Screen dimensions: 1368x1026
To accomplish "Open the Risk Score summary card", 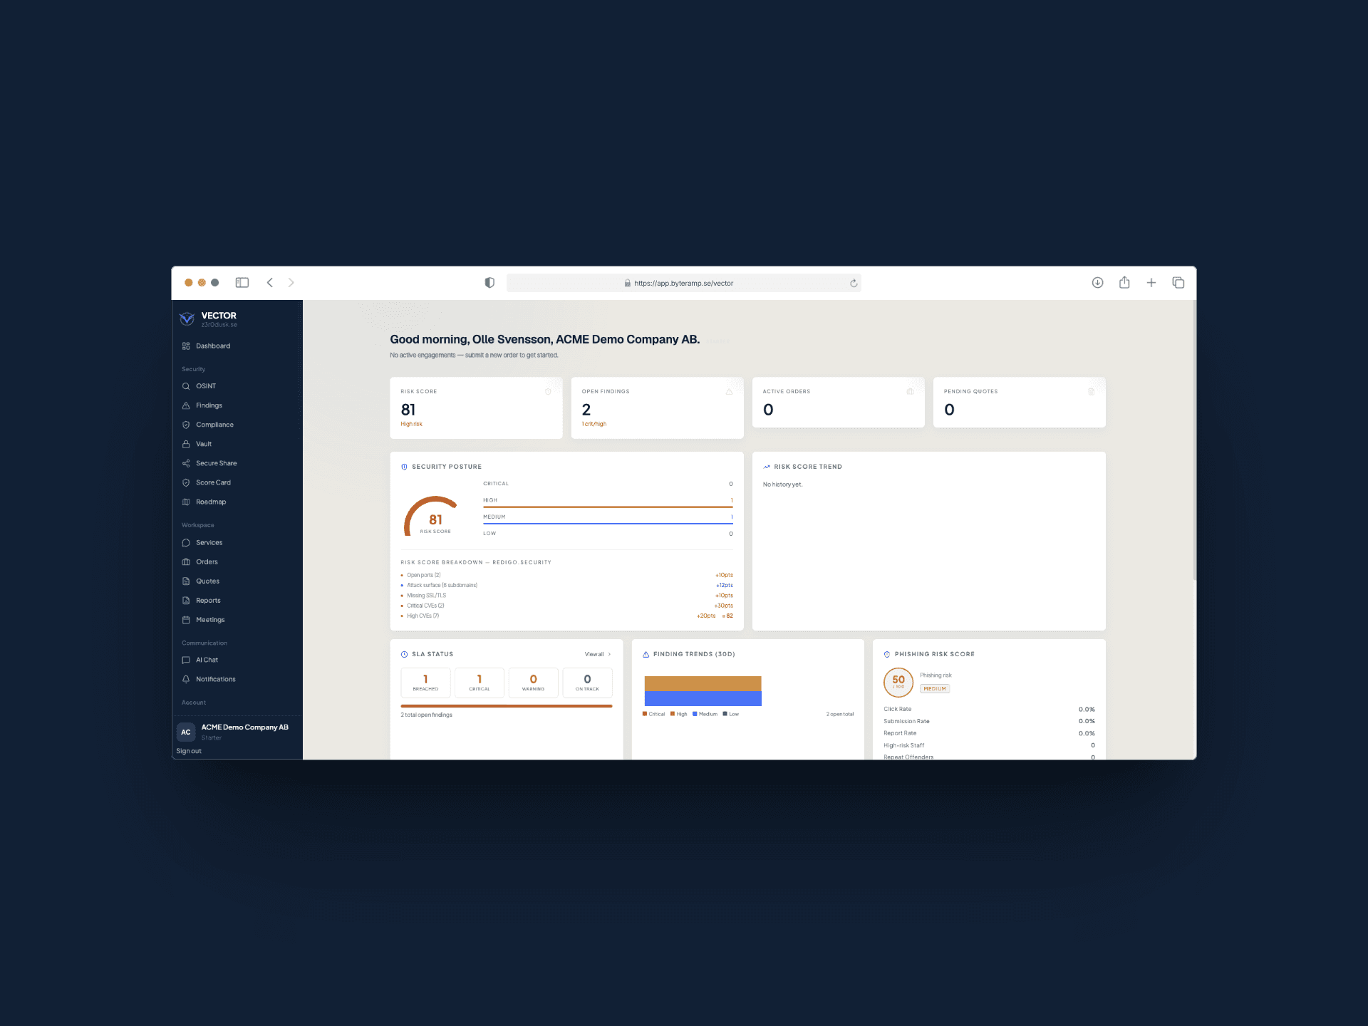I will point(476,408).
